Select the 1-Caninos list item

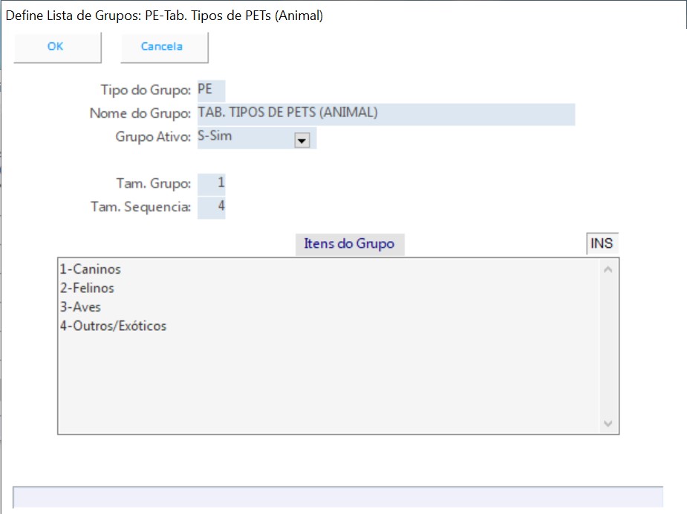(x=90, y=269)
